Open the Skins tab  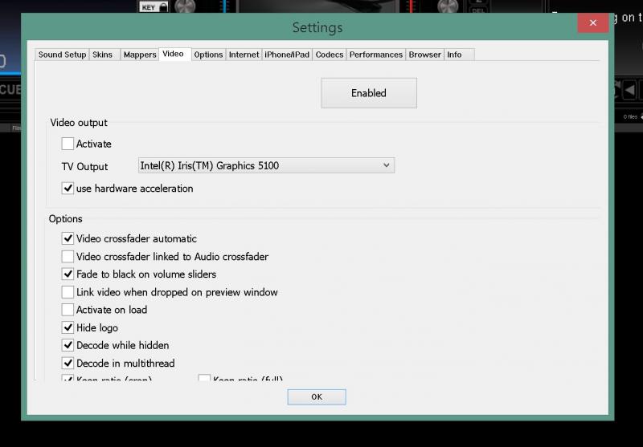pyautogui.click(x=103, y=55)
